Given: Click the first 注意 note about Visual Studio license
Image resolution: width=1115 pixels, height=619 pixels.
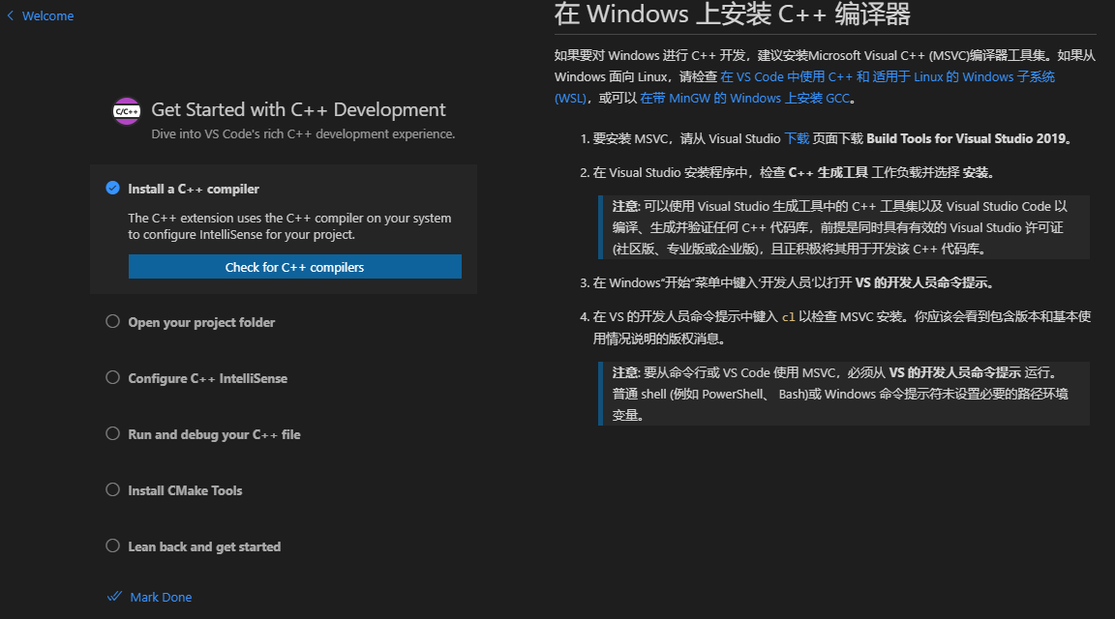Looking at the screenshot, I should tap(844, 227).
